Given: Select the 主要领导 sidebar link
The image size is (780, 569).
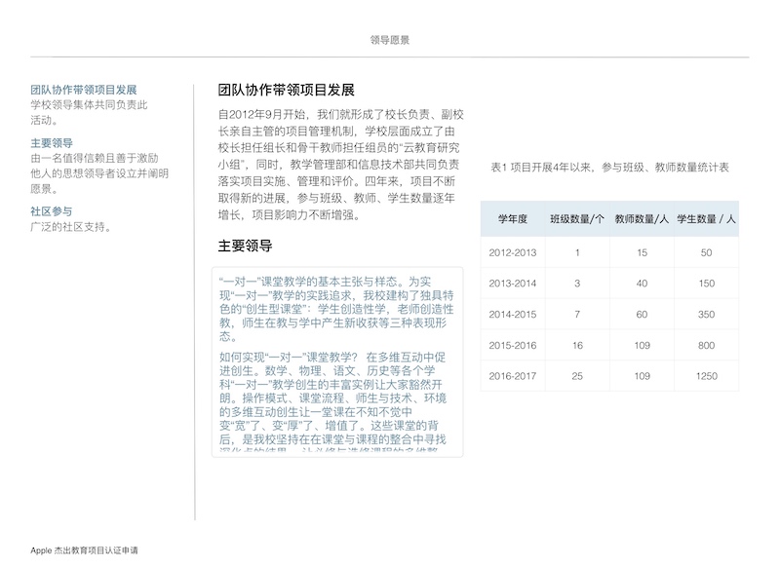Looking at the screenshot, I should [x=52, y=144].
